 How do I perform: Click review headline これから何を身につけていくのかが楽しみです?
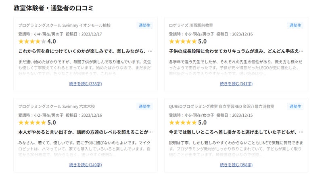86,51
